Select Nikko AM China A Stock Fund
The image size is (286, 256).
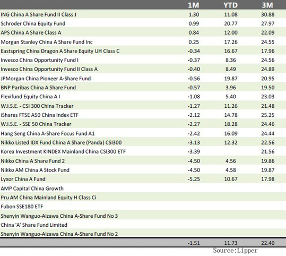coord(35,170)
